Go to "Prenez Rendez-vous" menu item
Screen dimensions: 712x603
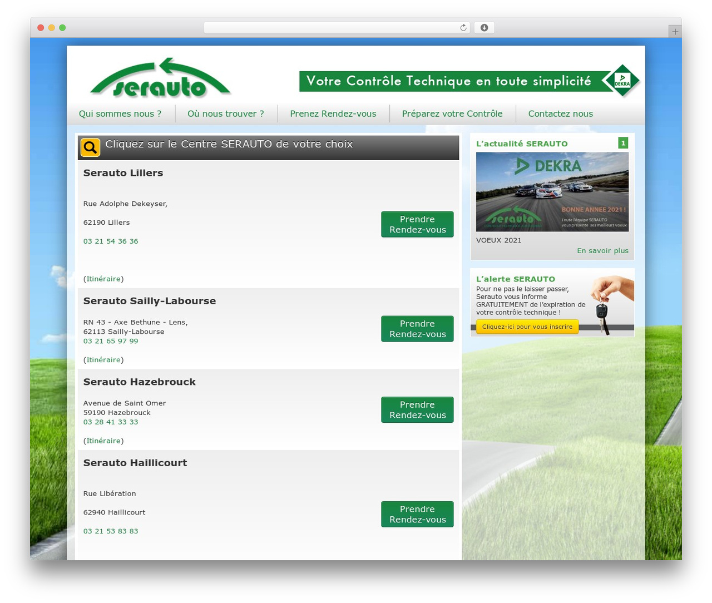tap(333, 113)
